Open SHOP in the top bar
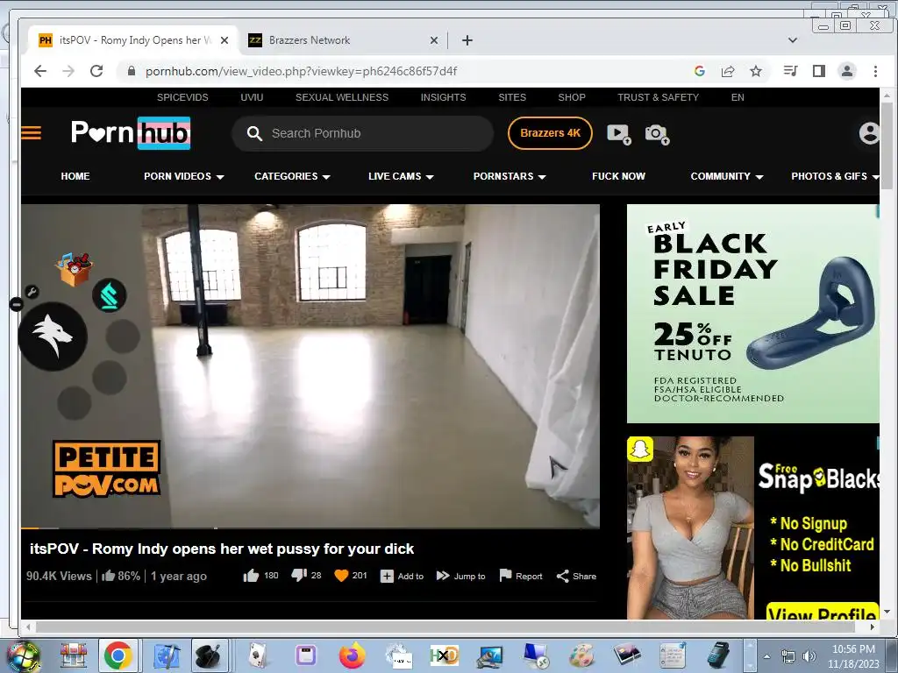 coord(572,97)
